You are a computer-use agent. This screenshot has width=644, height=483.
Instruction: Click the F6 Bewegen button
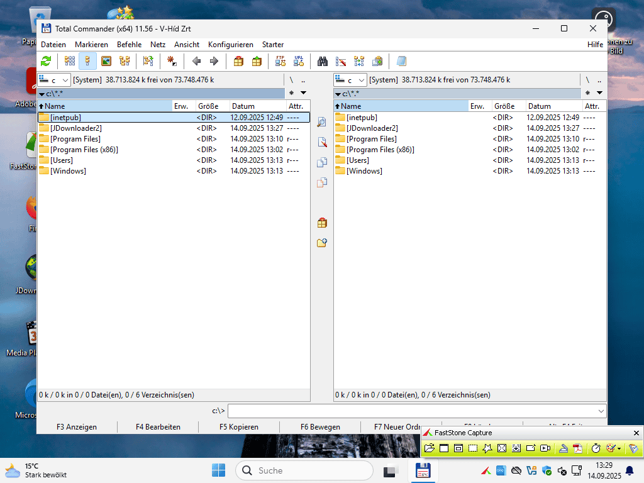(x=320, y=427)
